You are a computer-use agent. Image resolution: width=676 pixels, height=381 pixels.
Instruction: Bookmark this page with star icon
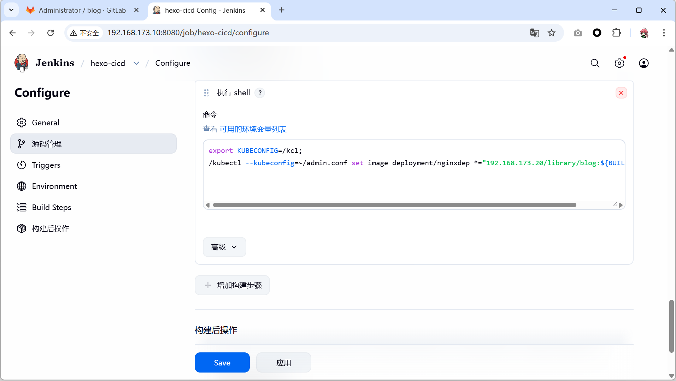[551, 33]
